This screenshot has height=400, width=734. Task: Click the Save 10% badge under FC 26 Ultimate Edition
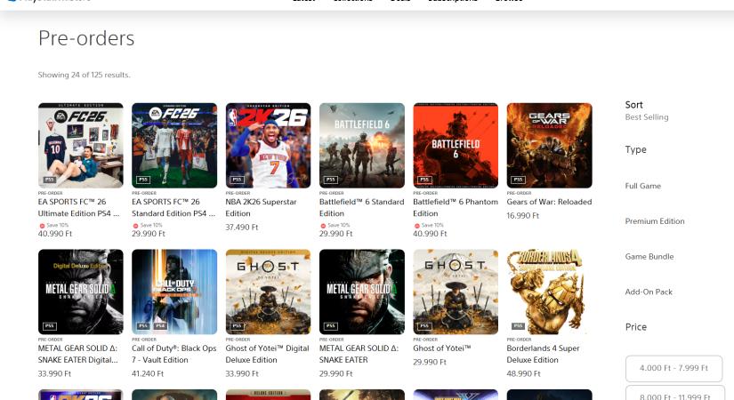[54, 225]
